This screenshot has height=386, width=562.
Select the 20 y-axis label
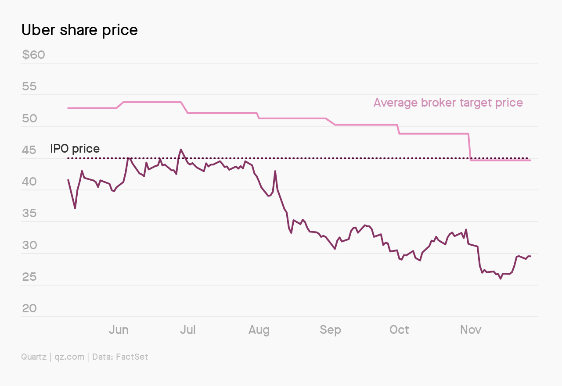[x=29, y=308]
